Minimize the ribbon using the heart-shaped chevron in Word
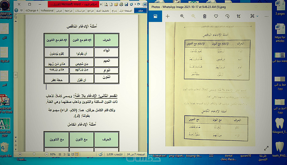 (22, 10)
